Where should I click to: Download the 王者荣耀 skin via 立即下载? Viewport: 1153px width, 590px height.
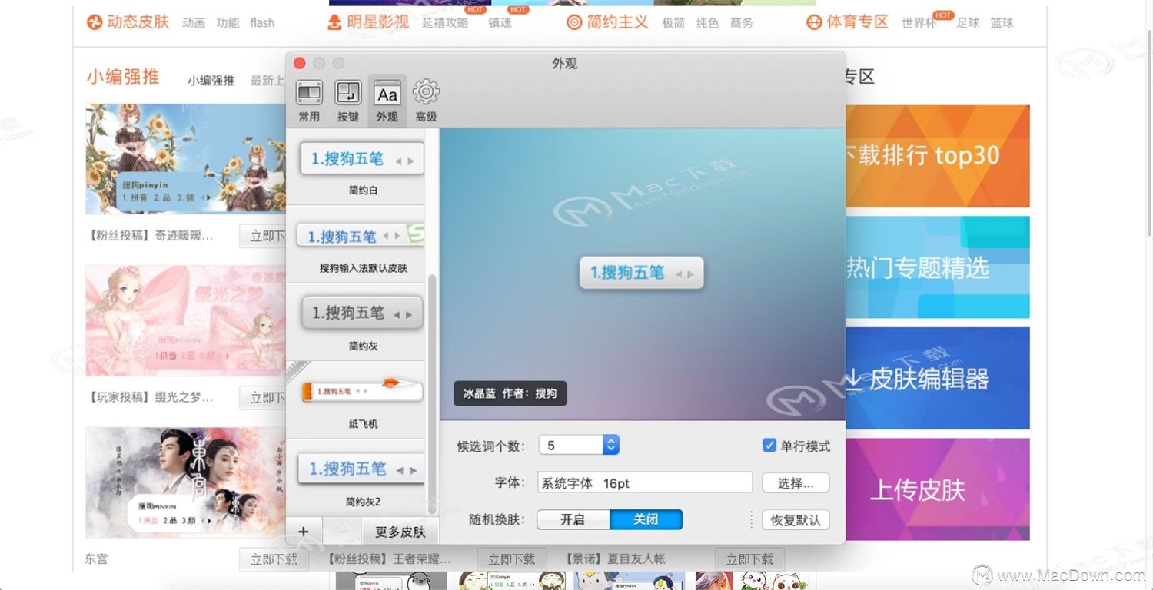pyautogui.click(x=511, y=559)
